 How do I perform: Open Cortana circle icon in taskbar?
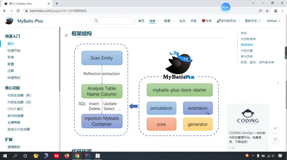(25, 156)
